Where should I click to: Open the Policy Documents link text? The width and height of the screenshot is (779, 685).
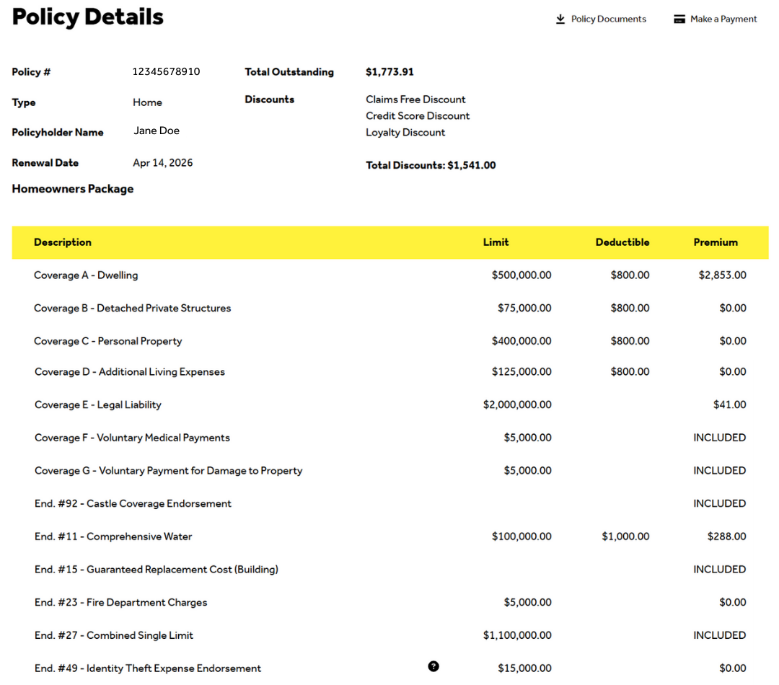click(x=608, y=19)
